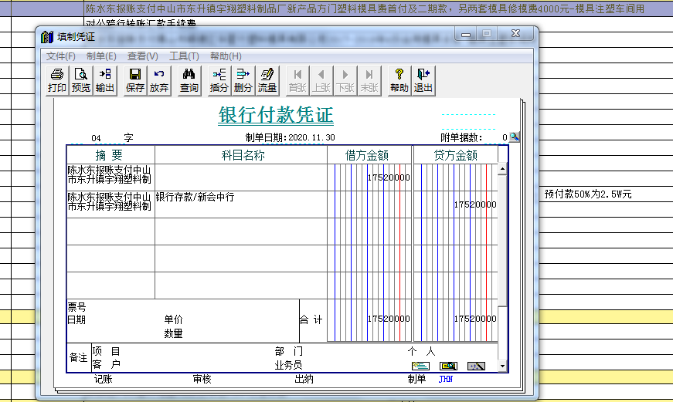Close the 填制凭证 window

pyautogui.click(x=516, y=33)
